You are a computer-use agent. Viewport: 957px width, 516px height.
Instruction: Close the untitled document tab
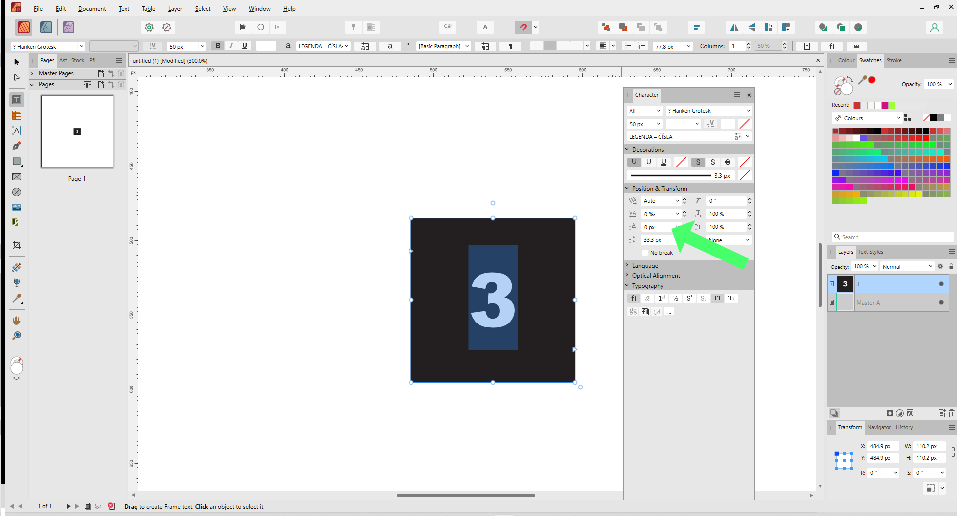click(818, 60)
